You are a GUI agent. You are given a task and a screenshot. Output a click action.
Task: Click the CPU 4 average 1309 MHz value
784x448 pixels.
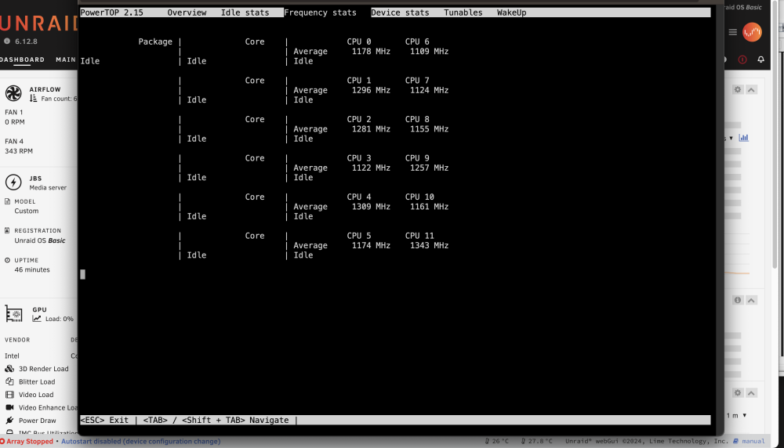371,207
